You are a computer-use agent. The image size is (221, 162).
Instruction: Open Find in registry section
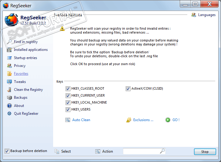[x=26, y=42]
